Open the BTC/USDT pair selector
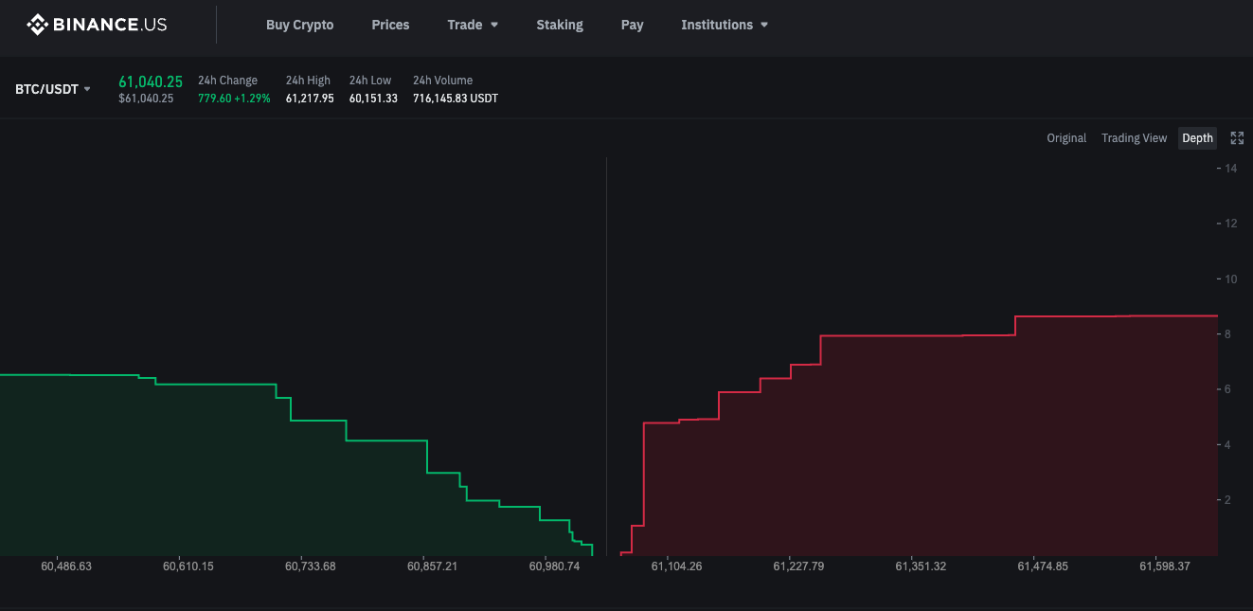The image size is (1253, 611). (x=53, y=89)
